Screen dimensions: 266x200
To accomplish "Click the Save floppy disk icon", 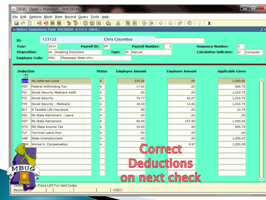I will (16, 23).
